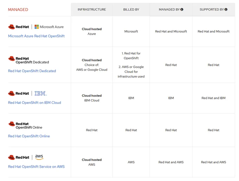Select 'AWS' in the Billed By column

131,162
